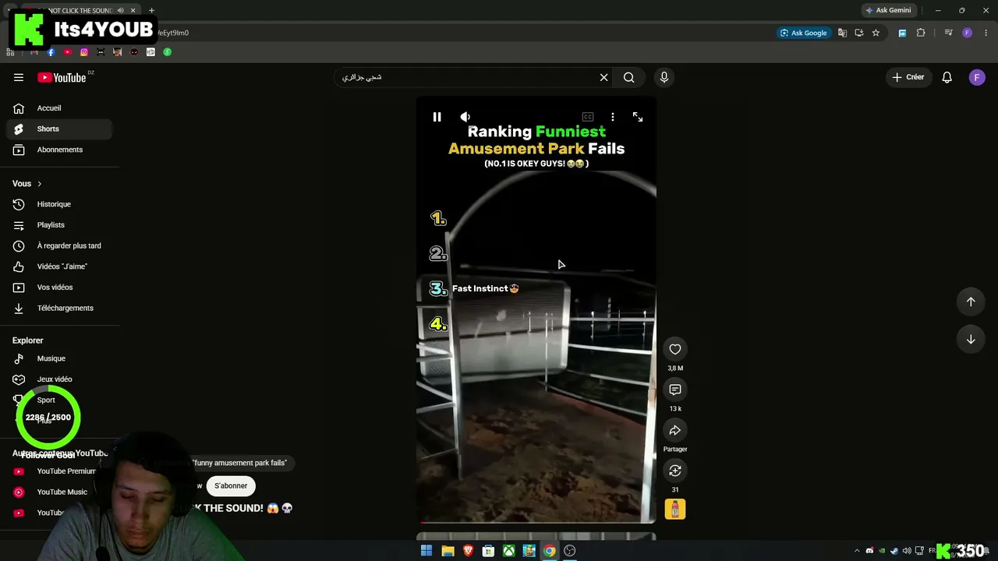The height and width of the screenshot is (561, 998).
Task: Show hidden system tray icons
Action: pos(857,551)
